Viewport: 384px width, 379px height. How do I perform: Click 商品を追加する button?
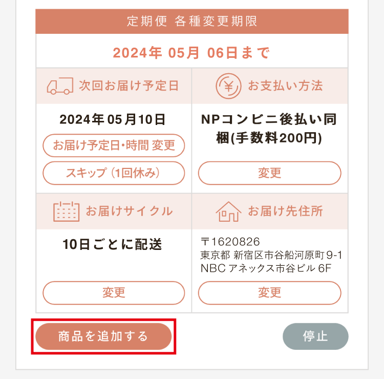pyautogui.click(x=103, y=336)
